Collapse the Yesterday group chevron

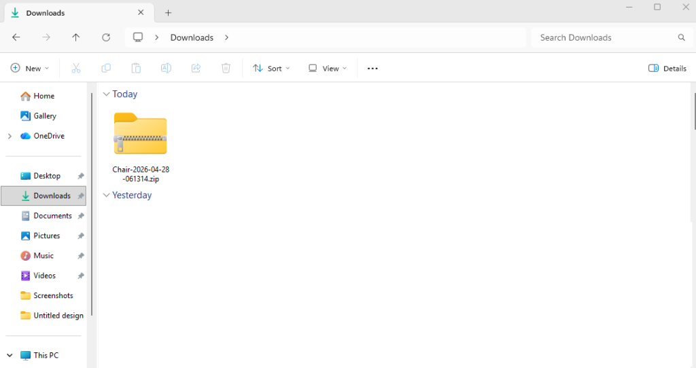[x=106, y=195]
